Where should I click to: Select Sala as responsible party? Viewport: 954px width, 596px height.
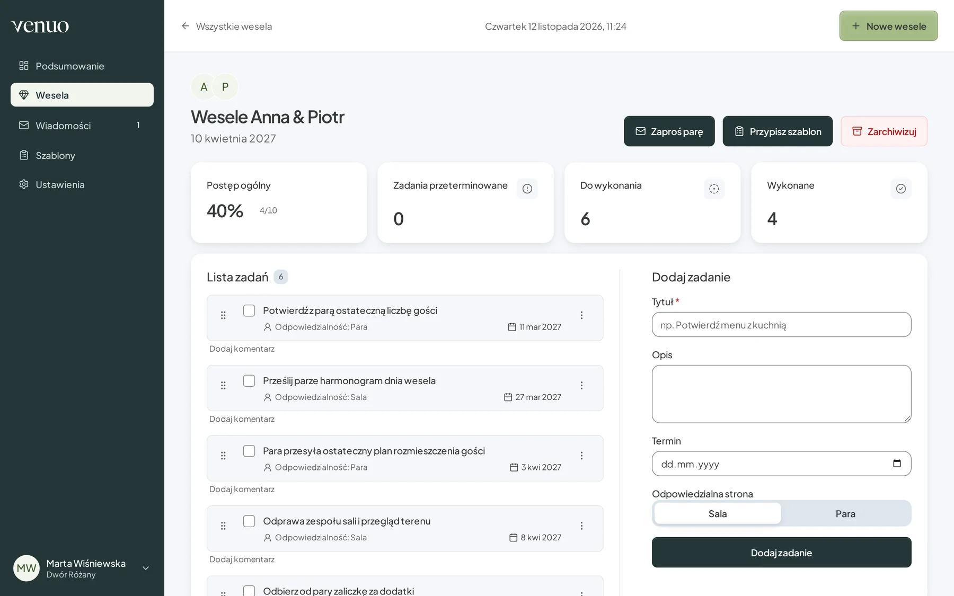tap(718, 513)
